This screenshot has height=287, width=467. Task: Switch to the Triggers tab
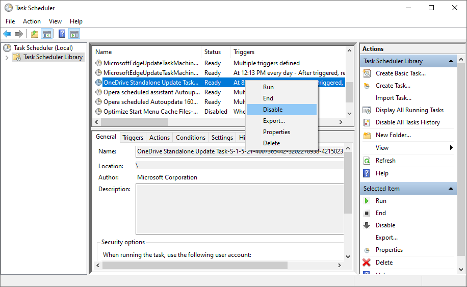click(x=133, y=138)
